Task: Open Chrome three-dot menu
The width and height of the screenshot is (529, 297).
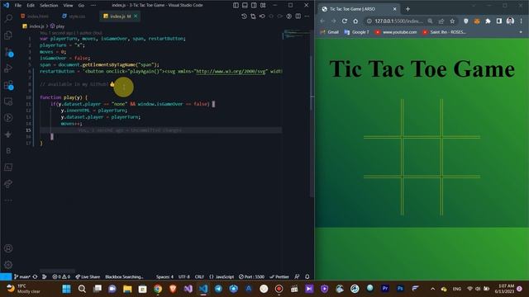Action: pyautogui.click(x=522, y=21)
